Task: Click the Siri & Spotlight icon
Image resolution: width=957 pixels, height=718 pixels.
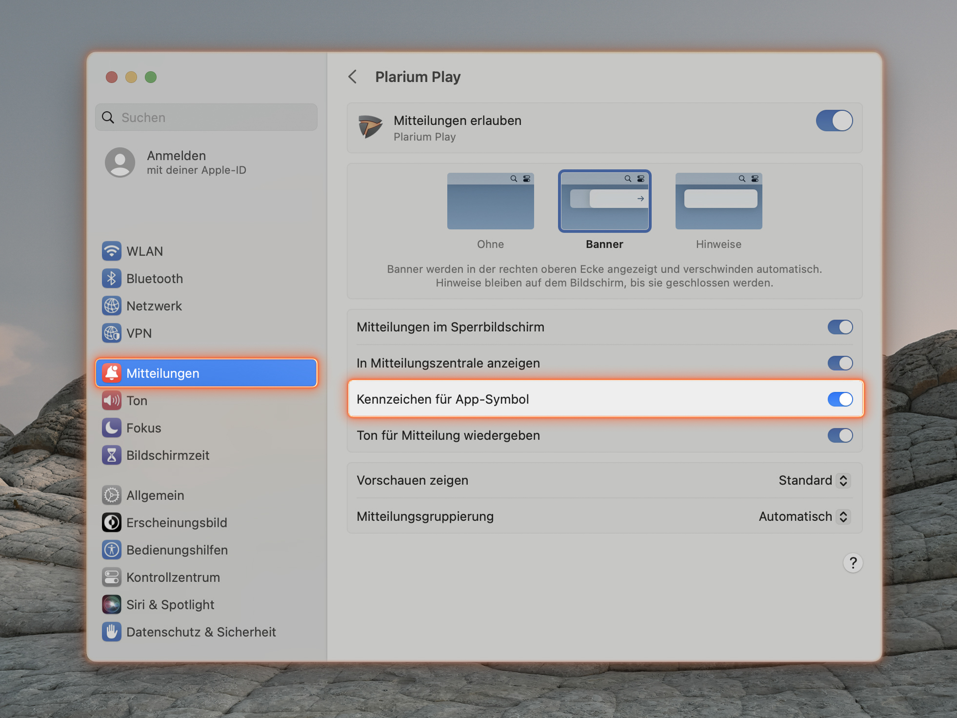Action: tap(112, 604)
